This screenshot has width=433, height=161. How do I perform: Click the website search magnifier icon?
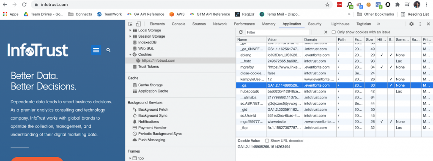[x=108, y=50]
